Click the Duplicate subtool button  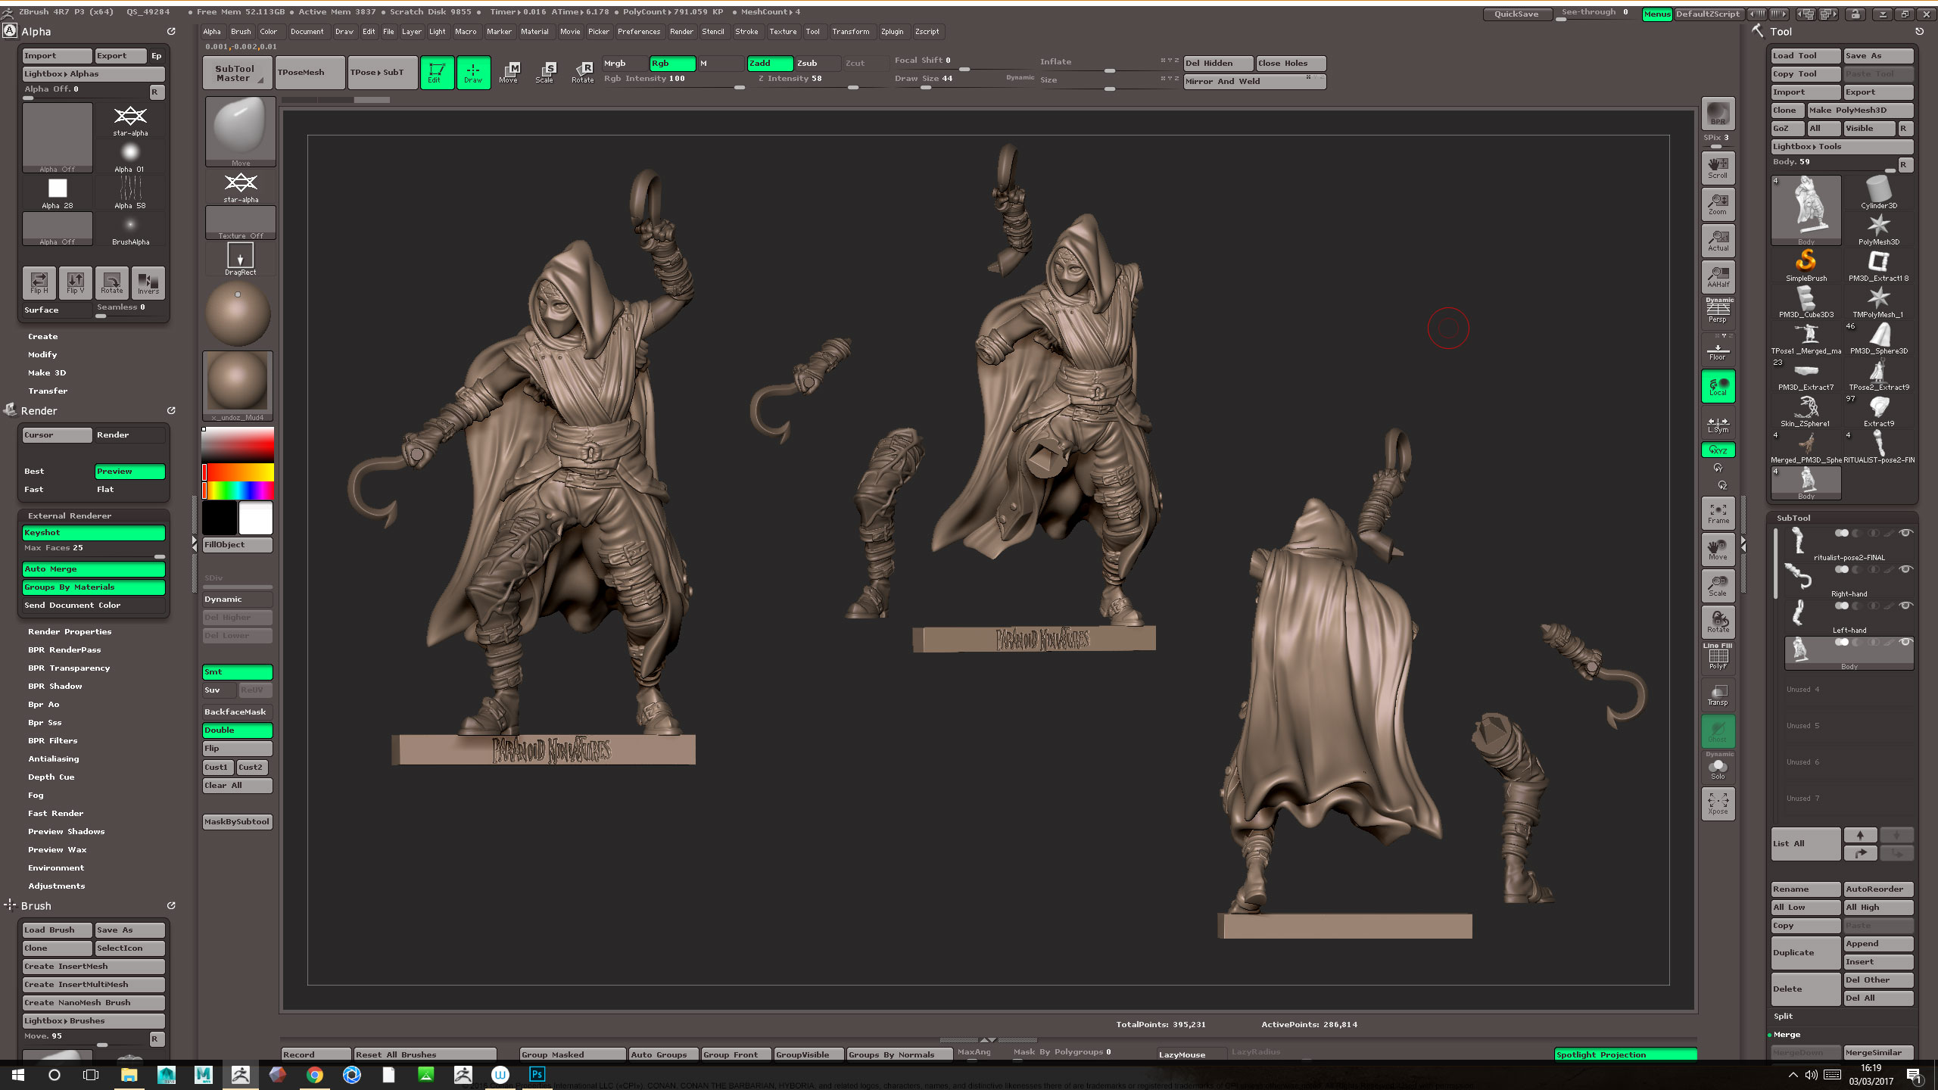pos(1806,953)
